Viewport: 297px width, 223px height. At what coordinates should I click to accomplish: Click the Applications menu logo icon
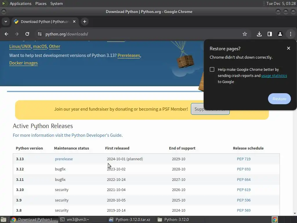tap(5, 3)
